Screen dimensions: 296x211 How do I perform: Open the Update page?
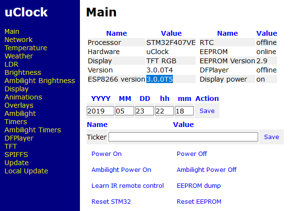point(16,163)
